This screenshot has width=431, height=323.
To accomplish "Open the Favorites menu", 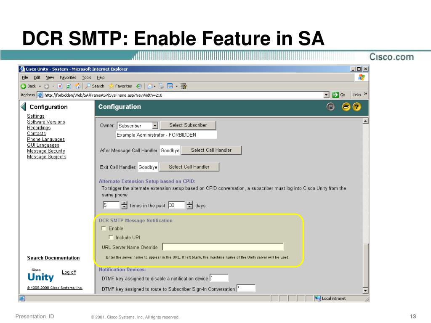I will pos(68,77).
